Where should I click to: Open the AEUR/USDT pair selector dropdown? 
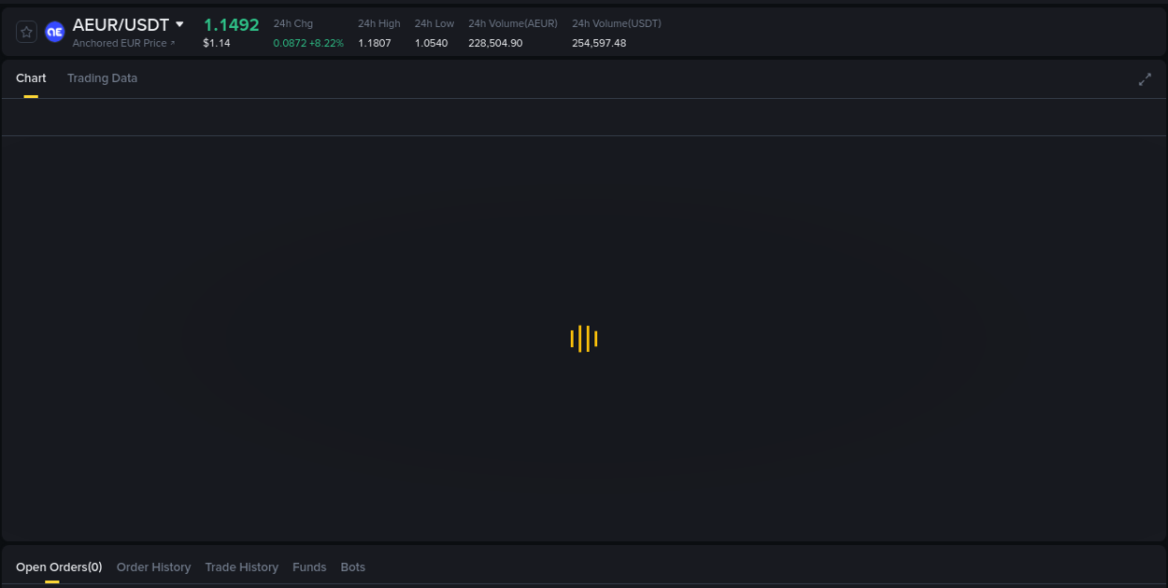click(x=178, y=24)
